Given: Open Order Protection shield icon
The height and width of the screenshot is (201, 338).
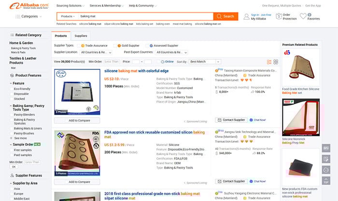Looking at the screenshot, I should 279,16.
